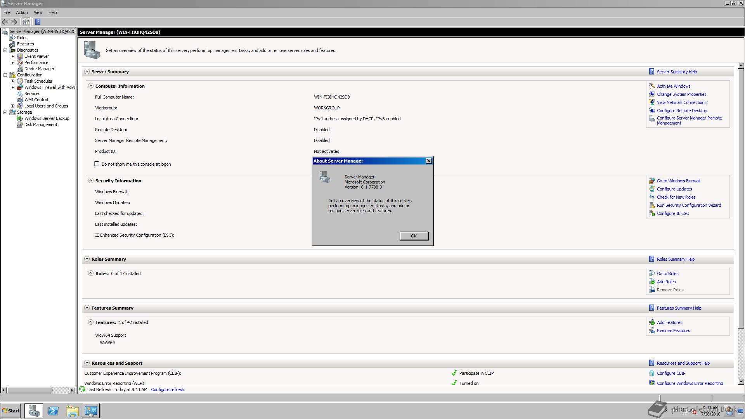Collapse the Storage tree node

click(x=5, y=112)
